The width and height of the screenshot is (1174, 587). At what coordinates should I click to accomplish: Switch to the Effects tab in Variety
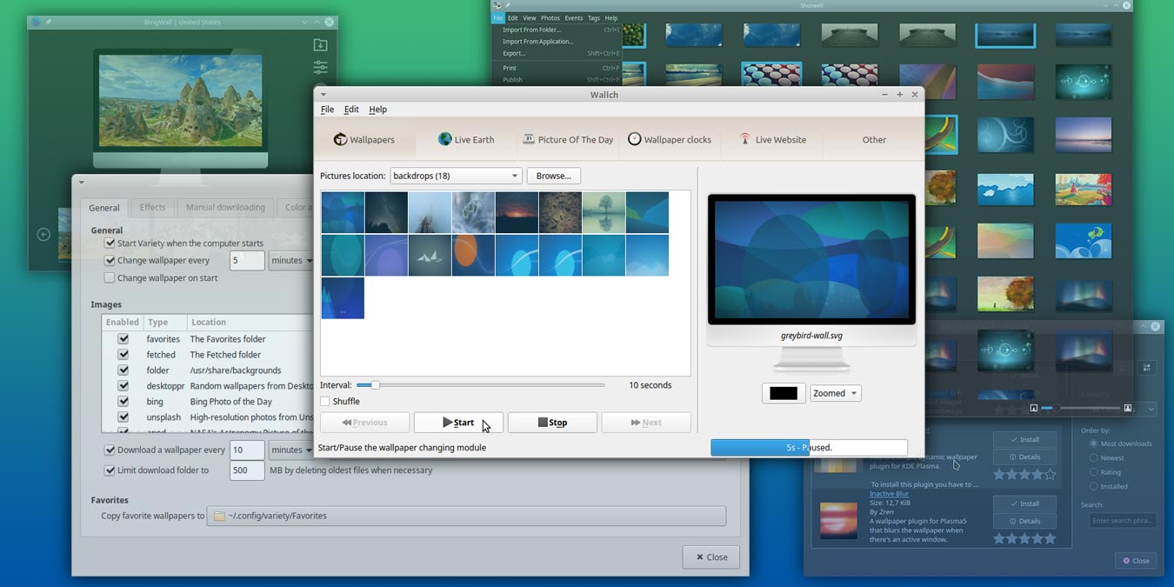(x=152, y=207)
